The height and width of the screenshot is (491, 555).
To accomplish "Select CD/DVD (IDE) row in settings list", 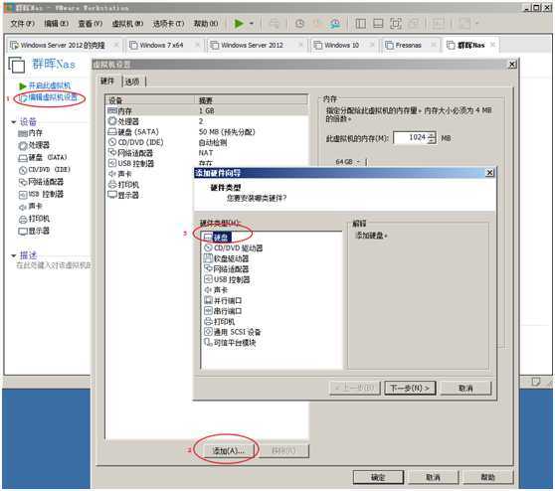I will point(207,142).
